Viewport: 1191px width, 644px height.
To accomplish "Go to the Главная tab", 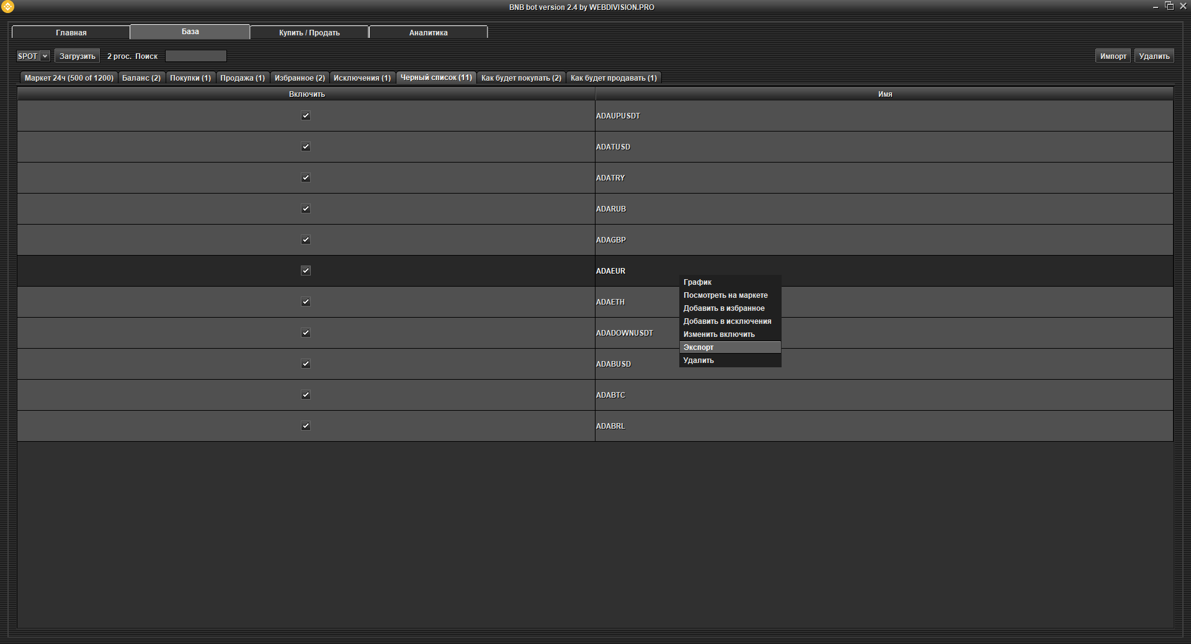I will tap(71, 32).
